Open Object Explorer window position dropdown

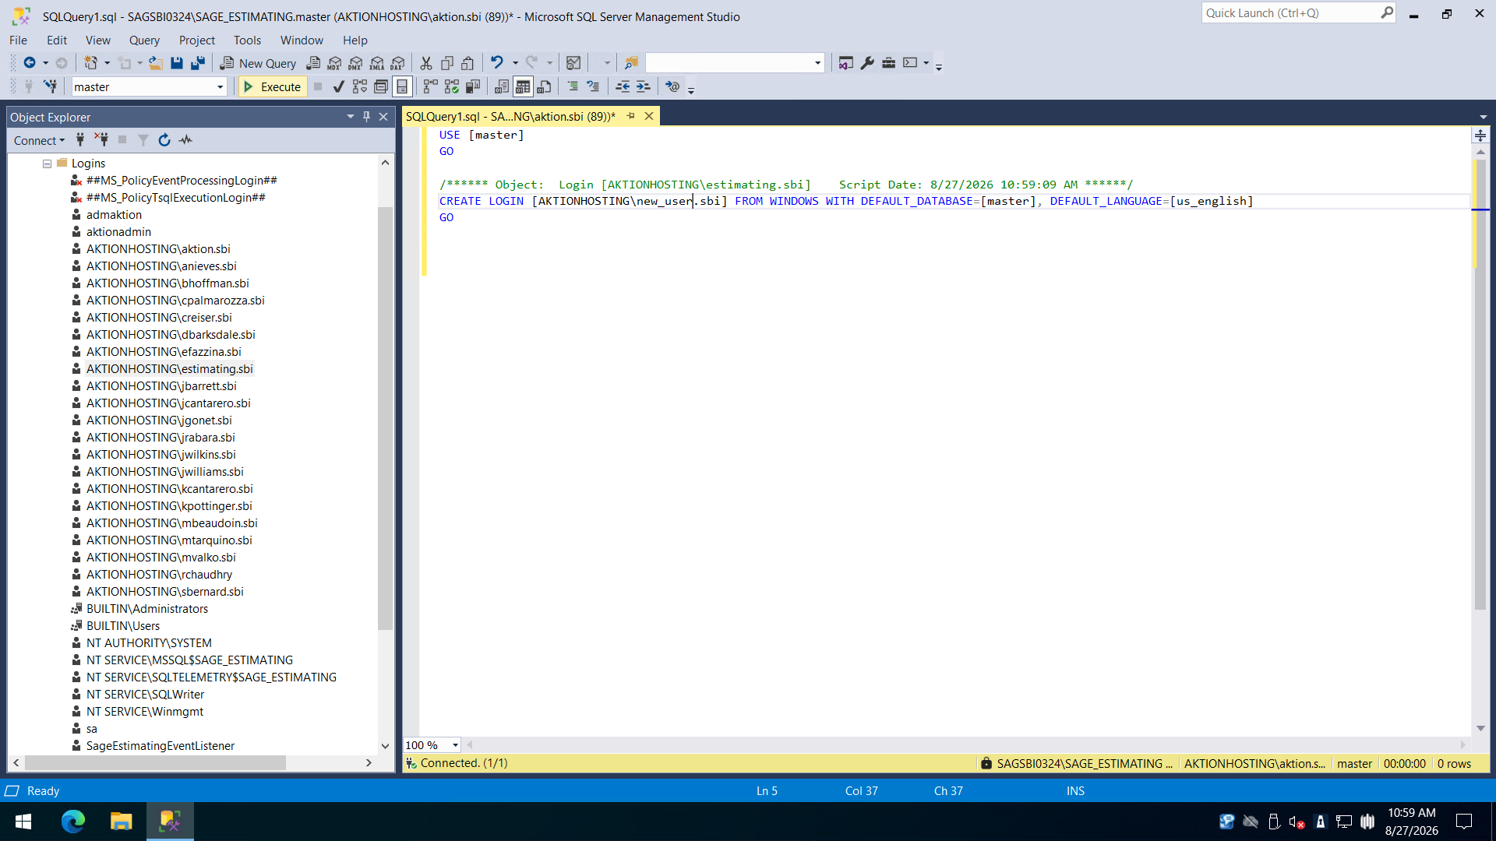pos(350,117)
